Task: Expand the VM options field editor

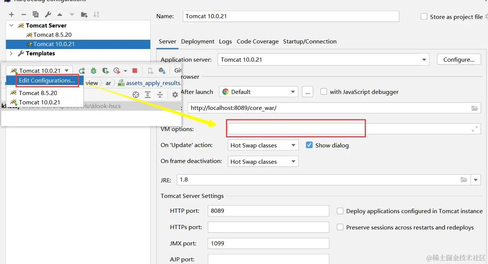Action: tap(475, 129)
